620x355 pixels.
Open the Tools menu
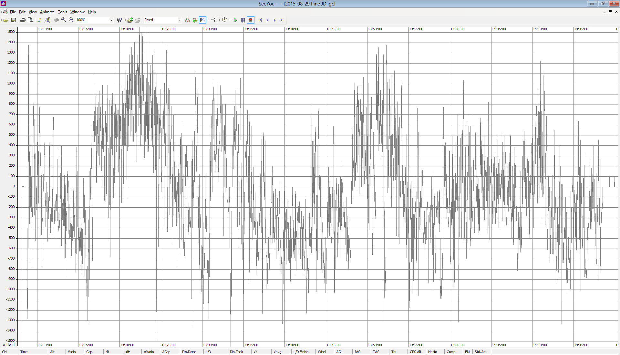tap(62, 12)
